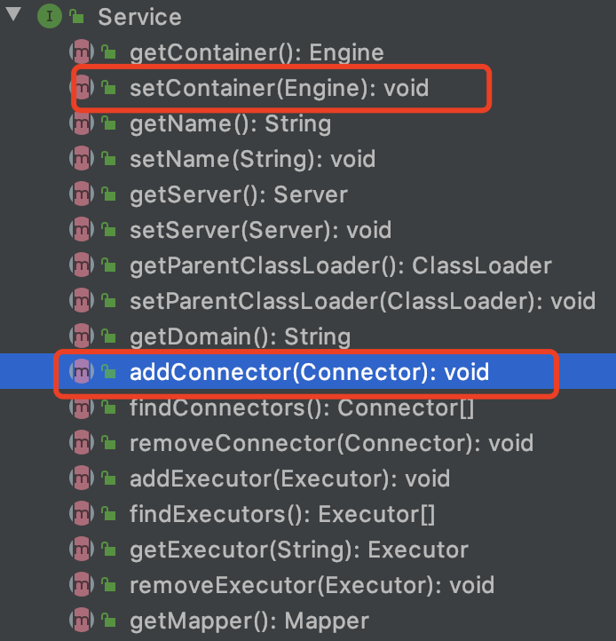Click the method icon for removeExecutor(Executor)

[82, 584]
